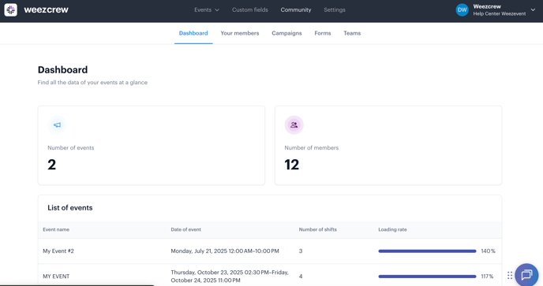Open the Forms tab

click(x=323, y=33)
